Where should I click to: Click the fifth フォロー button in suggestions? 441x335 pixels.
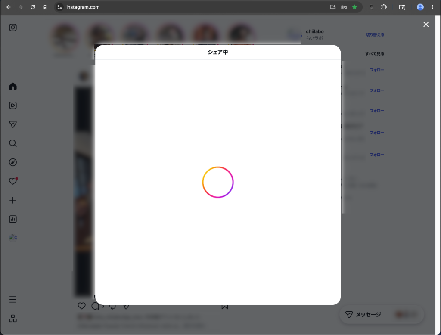(x=377, y=155)
